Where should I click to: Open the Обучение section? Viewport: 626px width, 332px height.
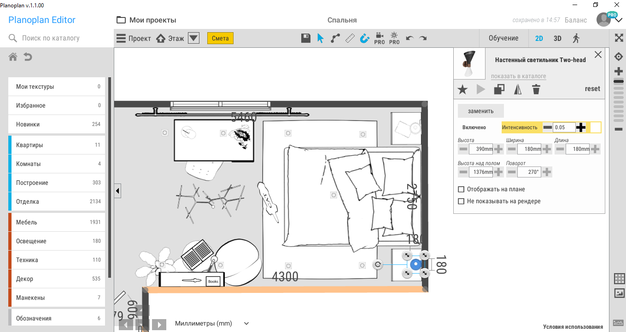coord(503,38)
